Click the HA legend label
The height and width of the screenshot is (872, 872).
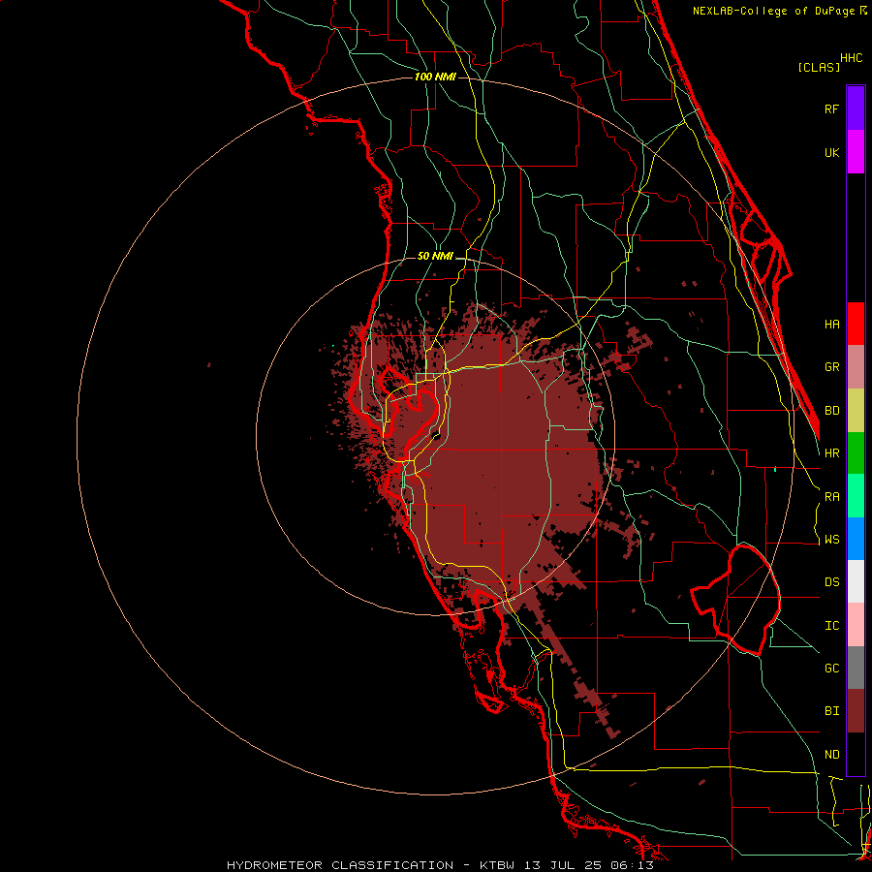click(831, 325)
